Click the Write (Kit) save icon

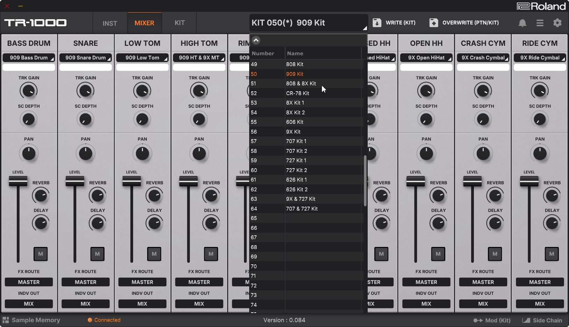[377, 23]
